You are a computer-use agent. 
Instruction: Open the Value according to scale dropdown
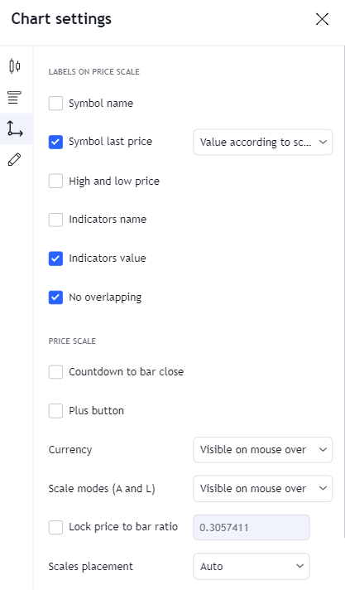tap(263, 143)
